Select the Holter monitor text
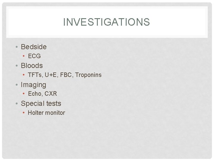The image size is (214, 161). point(46,113)
